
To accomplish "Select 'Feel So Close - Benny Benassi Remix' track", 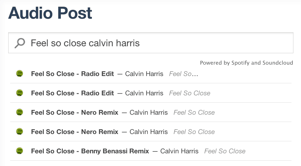I will (90, 151).
